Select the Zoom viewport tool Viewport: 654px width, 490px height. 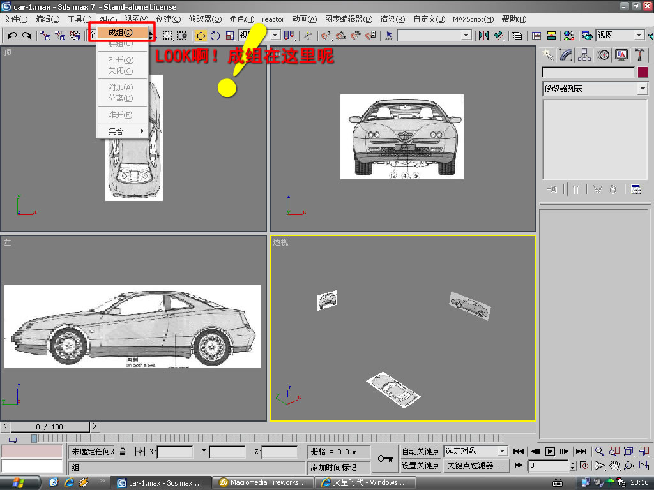pos(599,451)
